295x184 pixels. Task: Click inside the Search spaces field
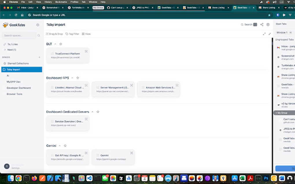[x=20, y=35]
